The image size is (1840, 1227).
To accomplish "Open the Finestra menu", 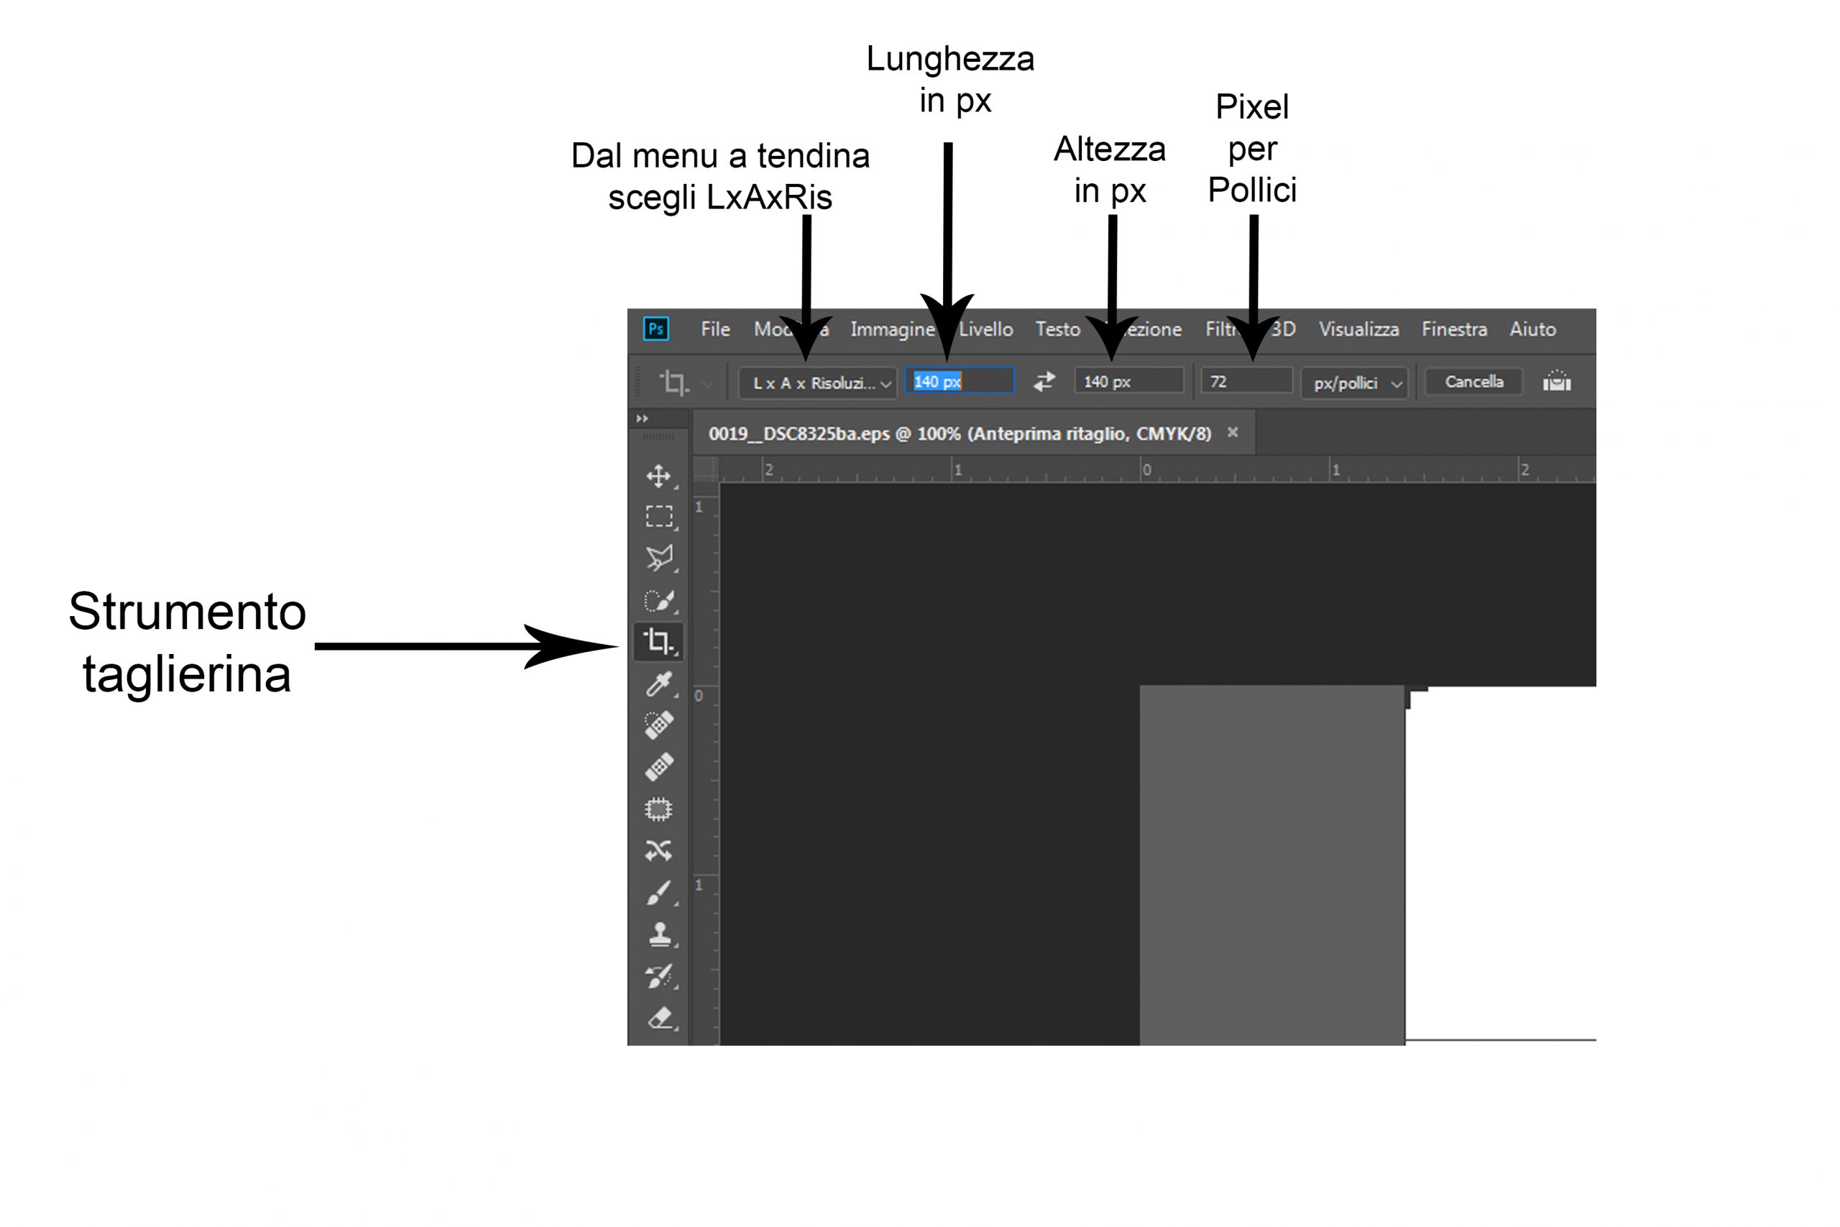I will (1454, 329).
